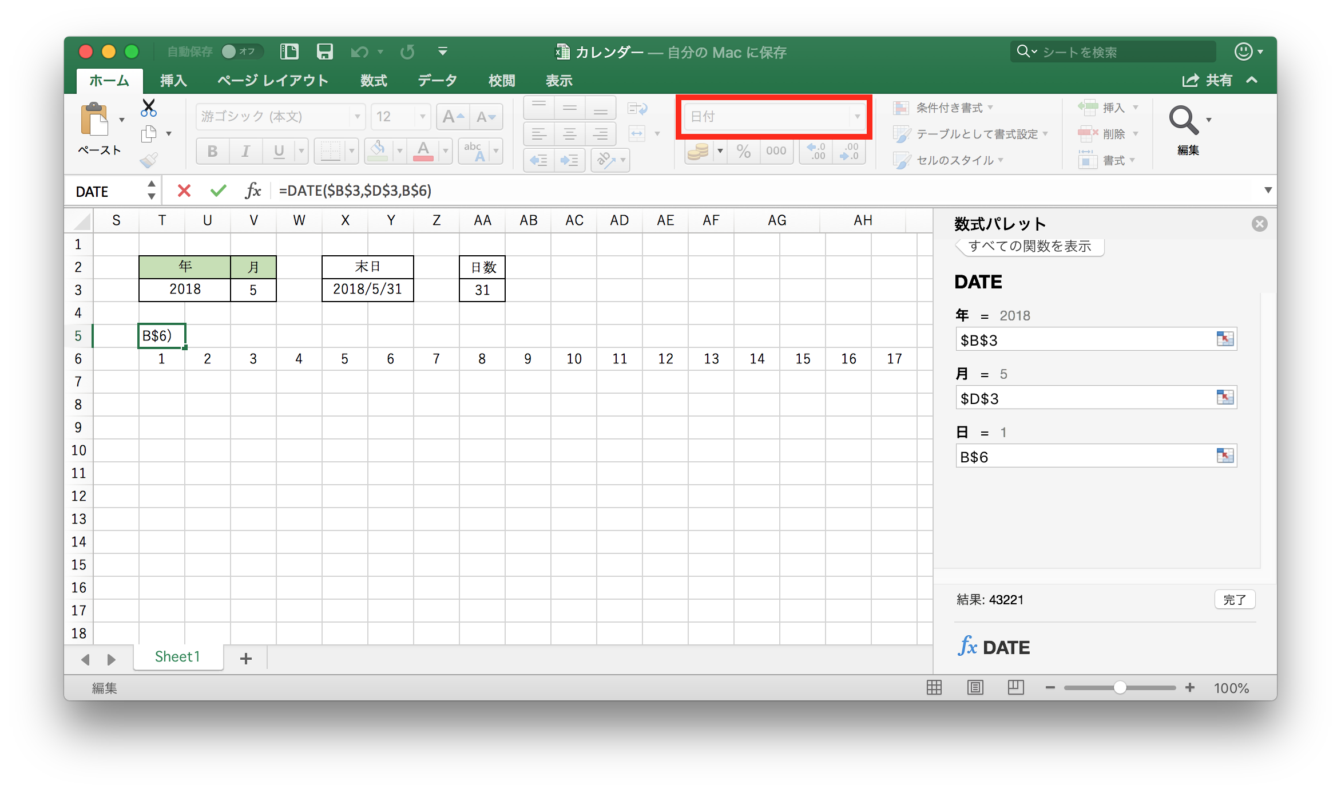Expand the formula bar arrow

1267,191
